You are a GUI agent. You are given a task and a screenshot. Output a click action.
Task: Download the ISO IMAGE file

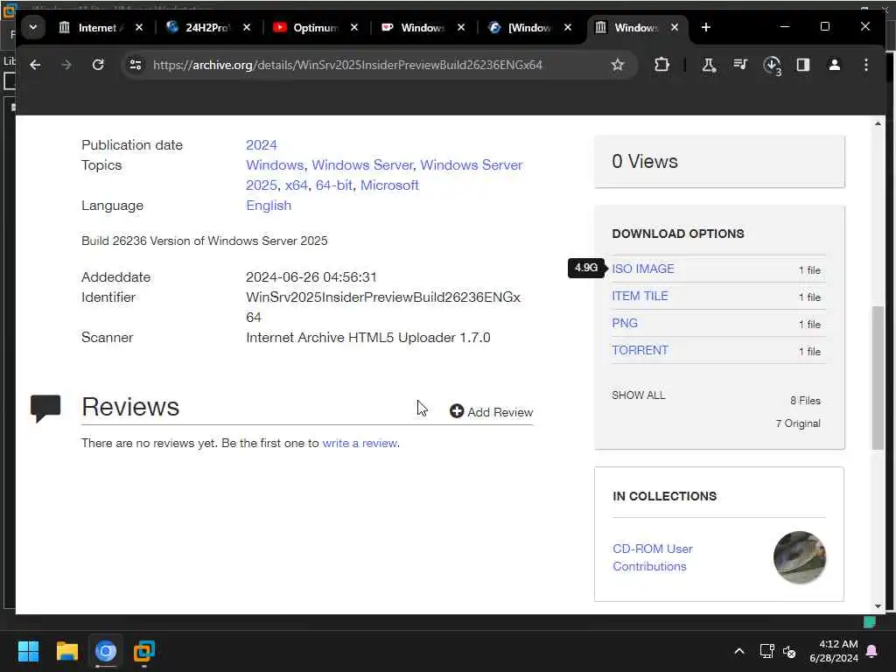coord(643,269)
